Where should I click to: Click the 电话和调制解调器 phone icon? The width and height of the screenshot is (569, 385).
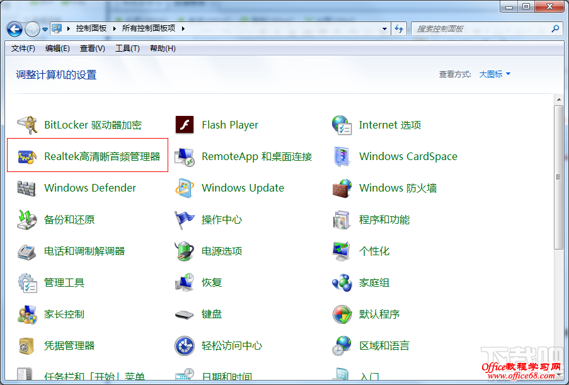(x=26, y=251)
